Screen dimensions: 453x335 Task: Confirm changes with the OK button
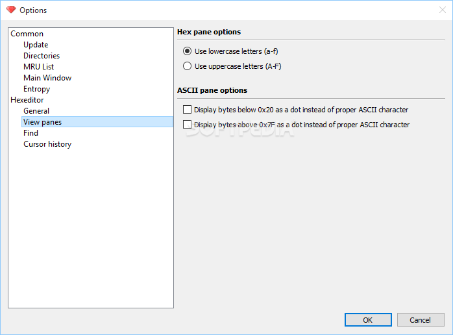(x=368, y=319)
